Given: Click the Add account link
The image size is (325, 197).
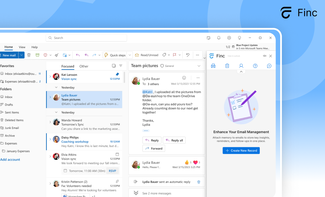Looking at the screenshot, I should 10,160.
